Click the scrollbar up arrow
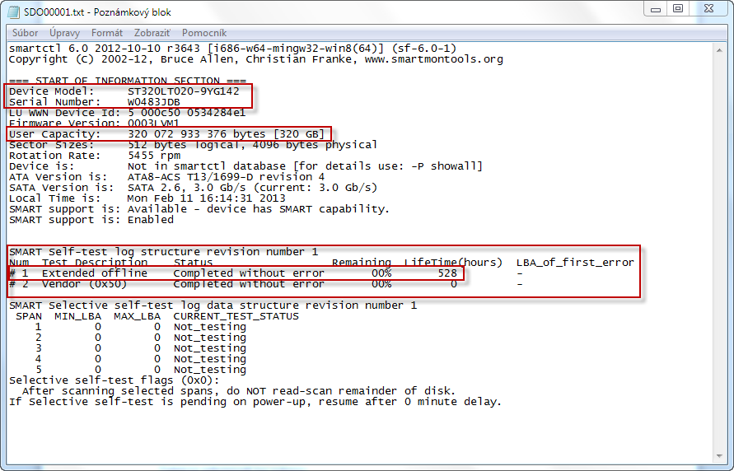 tap(719, 49)
